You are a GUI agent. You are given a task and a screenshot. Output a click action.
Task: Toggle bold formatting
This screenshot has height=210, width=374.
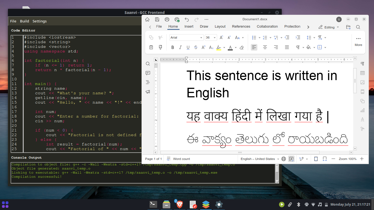tap(172, 47)
